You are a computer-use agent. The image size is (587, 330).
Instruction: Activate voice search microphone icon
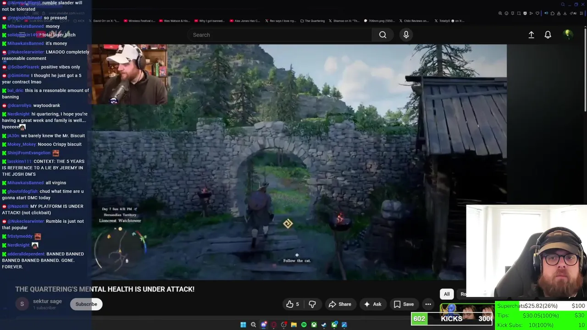[x=406, y=35]
